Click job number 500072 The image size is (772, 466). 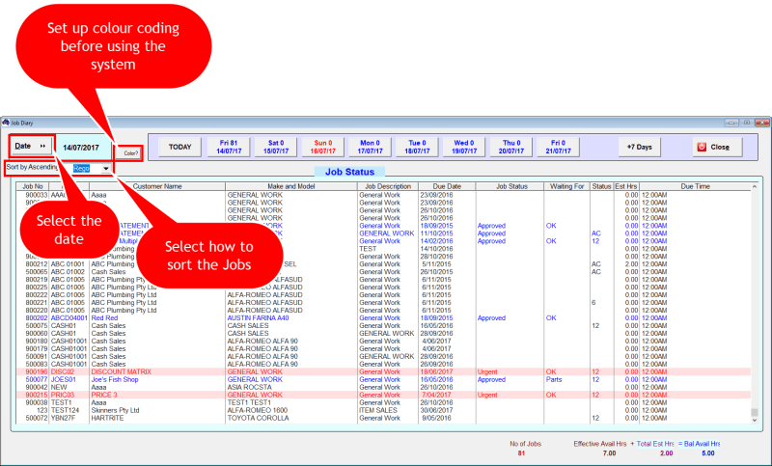point(37,419)
